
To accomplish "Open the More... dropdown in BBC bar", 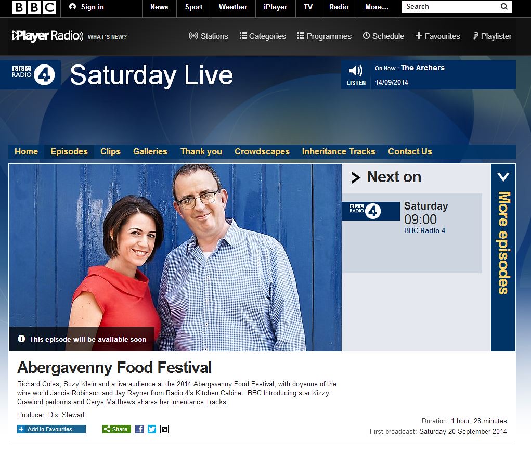I will click(x=377, y=7).
